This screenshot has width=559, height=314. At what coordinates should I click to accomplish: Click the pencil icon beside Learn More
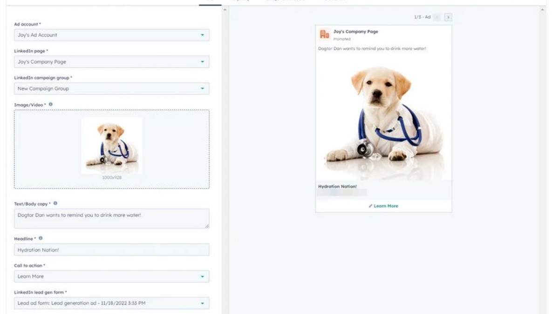370,206
